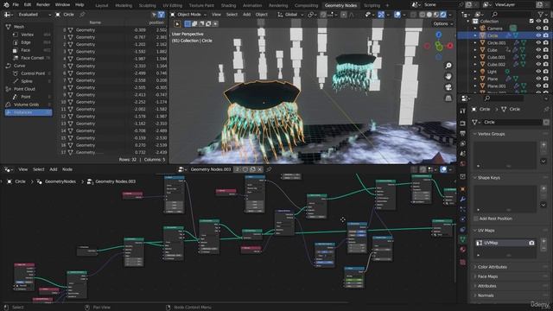Collapse the Vertex Groups panel
Viewport: 553px width, 311px height.
475,134
